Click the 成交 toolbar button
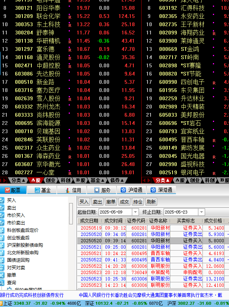Screen dimensions: 229x307 (124, 202)
